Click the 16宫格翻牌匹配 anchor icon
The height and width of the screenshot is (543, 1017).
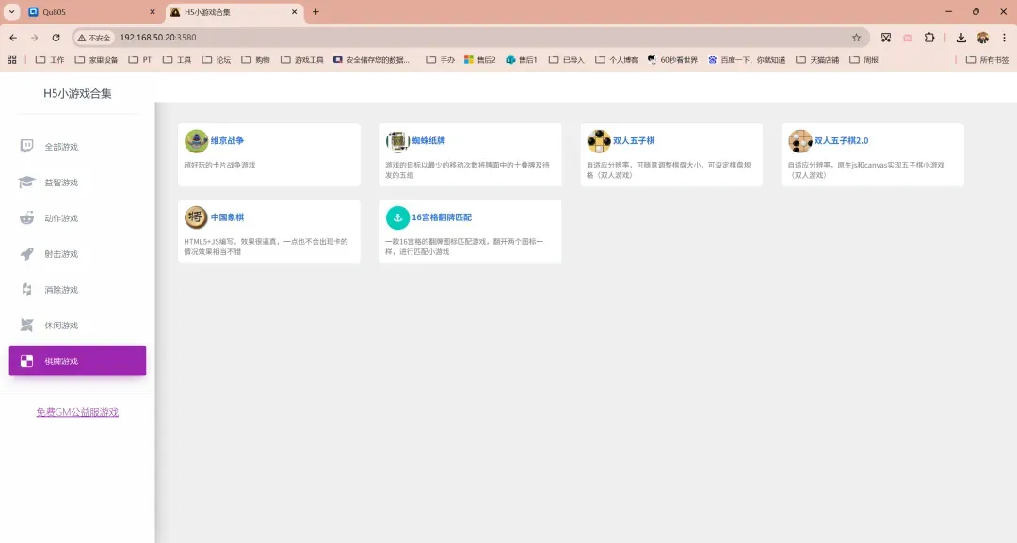pyautogui.click(x=397, y=217)
